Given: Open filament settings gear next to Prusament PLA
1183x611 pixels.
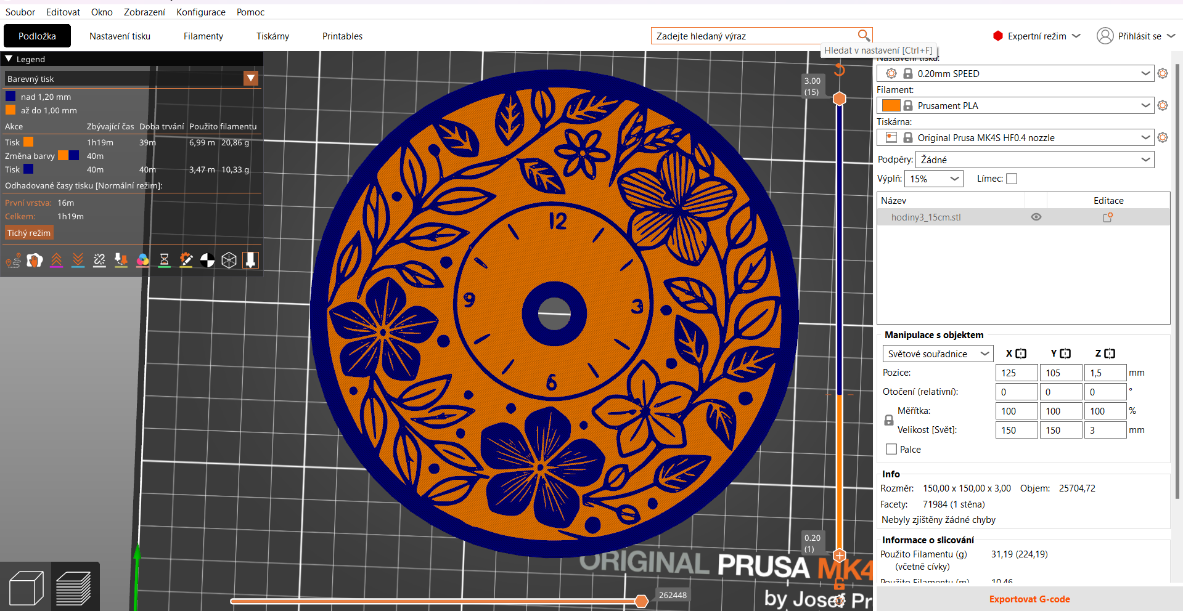Looking at the screenshot, I should pos(1163,105).
